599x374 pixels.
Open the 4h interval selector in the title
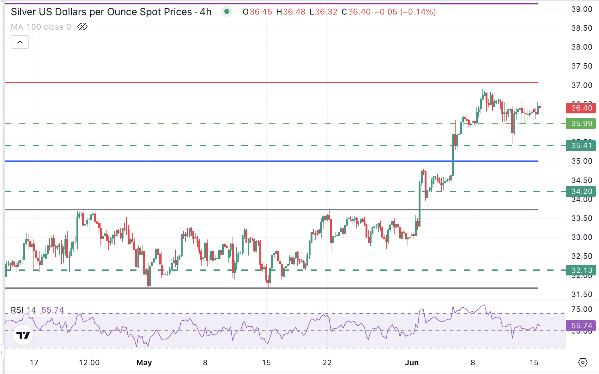click(x=206, y=11)
